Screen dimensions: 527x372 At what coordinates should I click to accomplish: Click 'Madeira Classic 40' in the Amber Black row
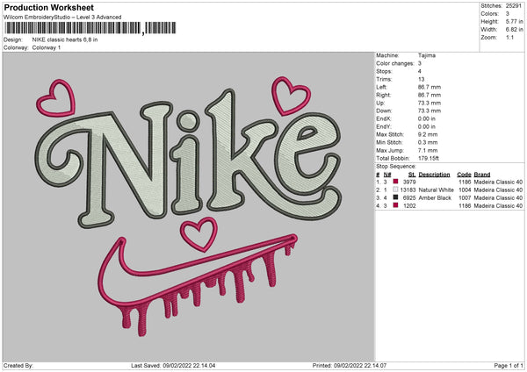pos(498,197)
